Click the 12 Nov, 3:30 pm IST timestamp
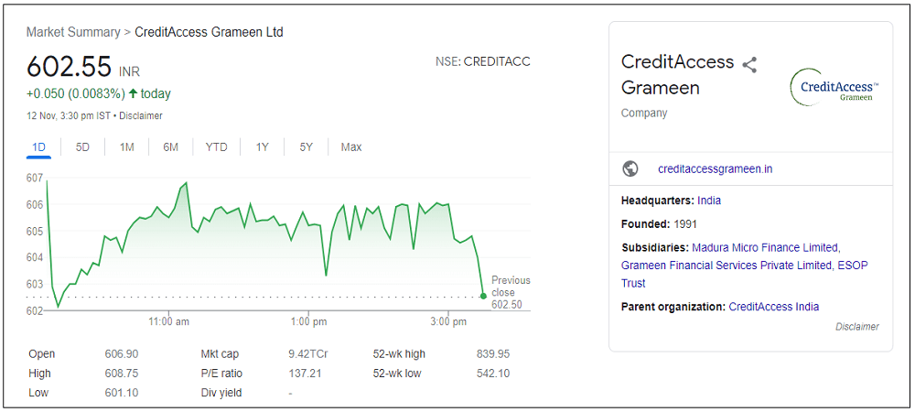The height and width of the screenshot is (412, 915). pos(70,115)
